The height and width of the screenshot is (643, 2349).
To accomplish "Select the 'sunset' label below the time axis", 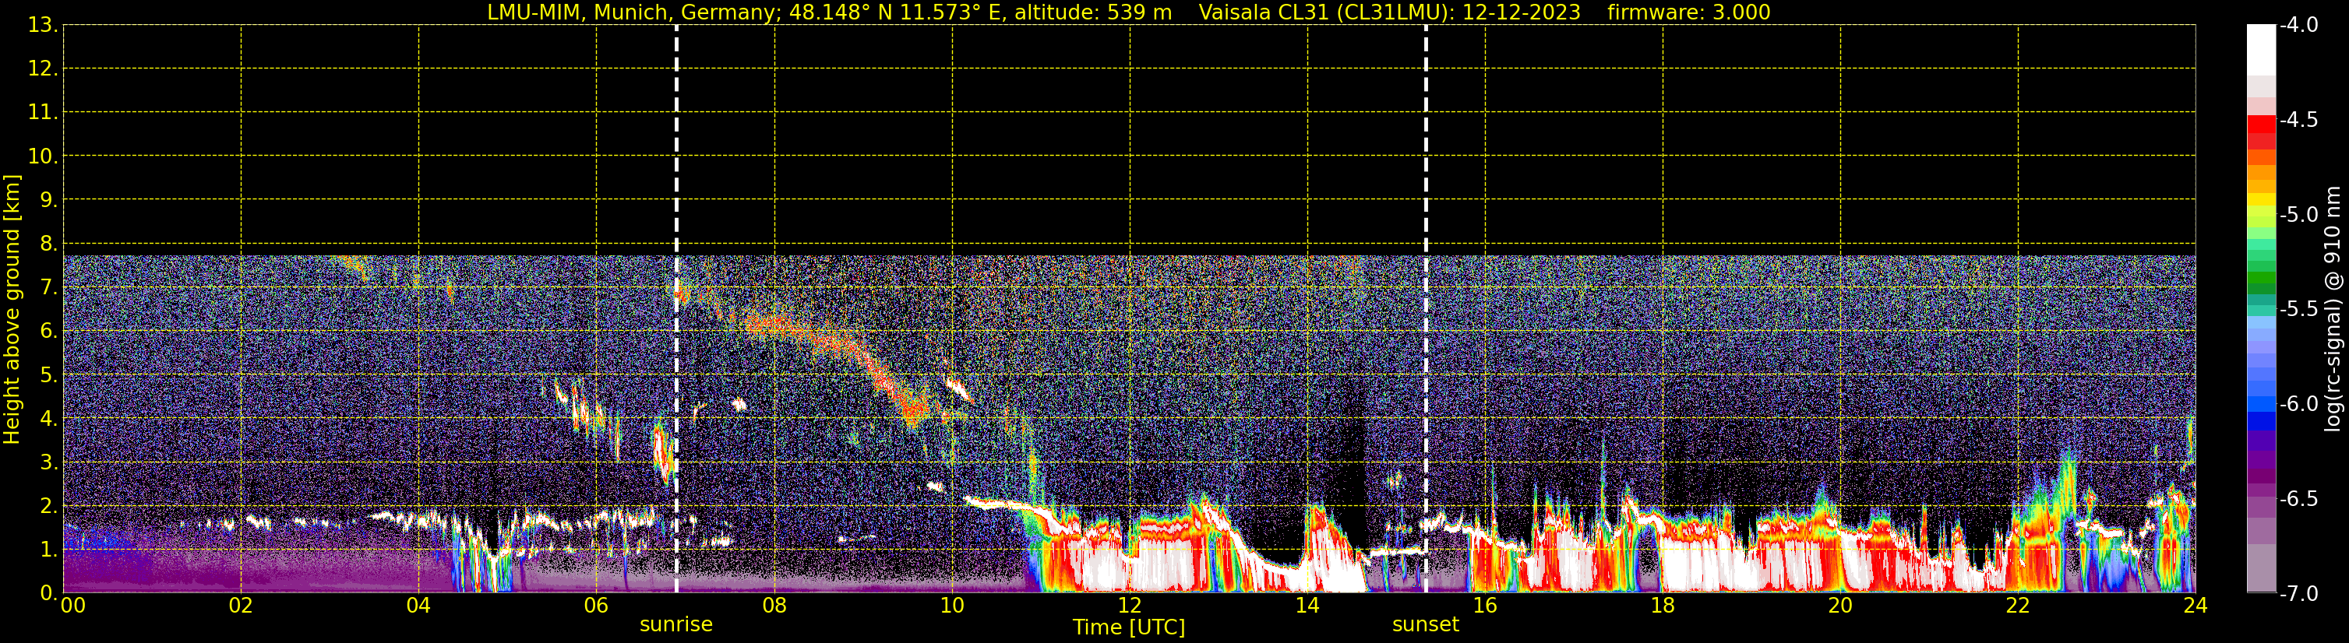I will pyautogui.click(x=1425, y=625).
